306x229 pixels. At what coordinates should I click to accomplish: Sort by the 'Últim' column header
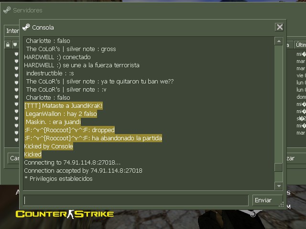(x=300, y=44)
